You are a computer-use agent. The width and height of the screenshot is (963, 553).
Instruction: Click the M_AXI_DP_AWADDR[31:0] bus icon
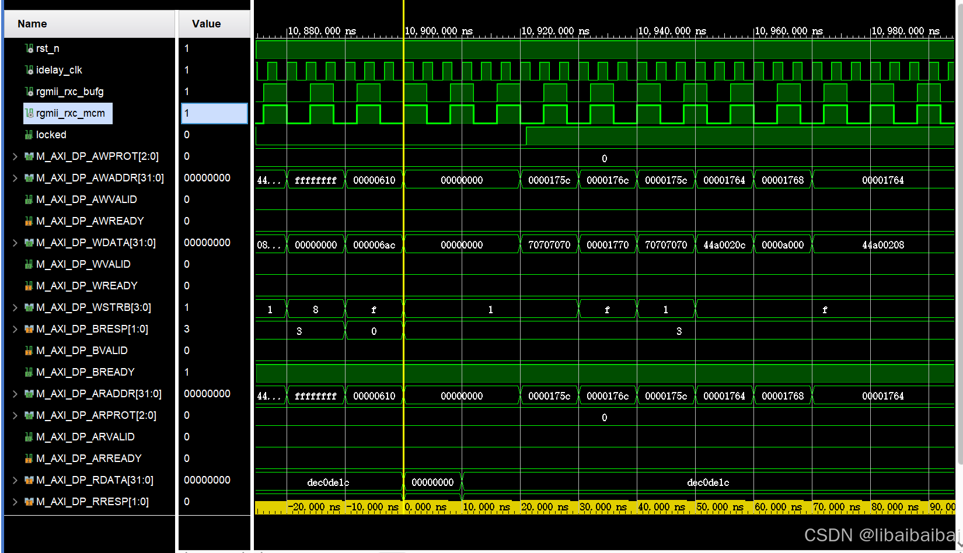29,178
